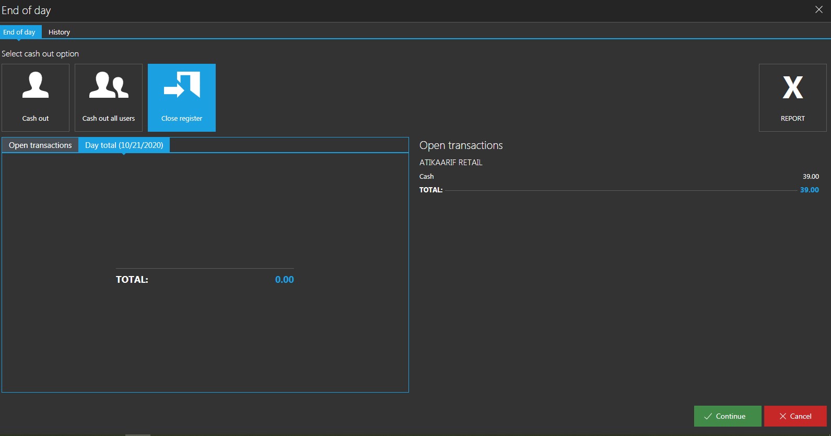Choose the Cash out all users tile
Image resolution: width=831 pixels, height=436 pixels.
point(109,98)
